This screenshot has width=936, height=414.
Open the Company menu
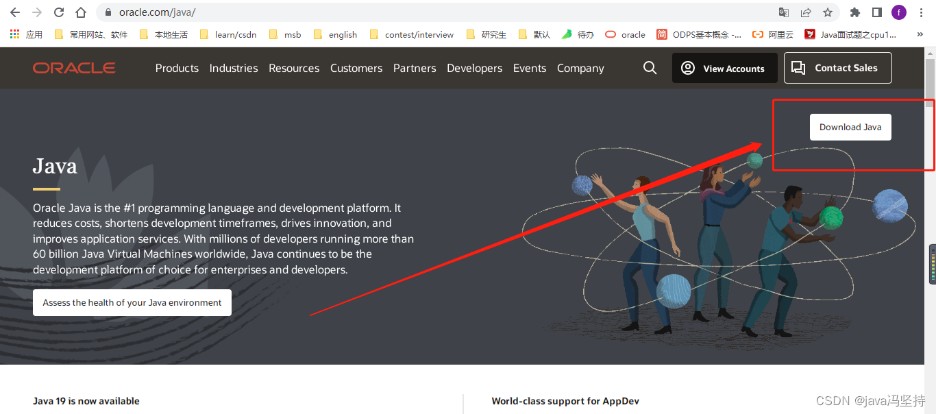point(580,68)
